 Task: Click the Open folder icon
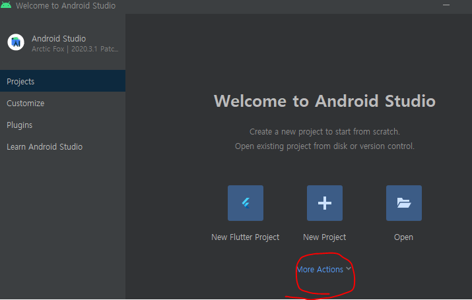pos(403,203)
